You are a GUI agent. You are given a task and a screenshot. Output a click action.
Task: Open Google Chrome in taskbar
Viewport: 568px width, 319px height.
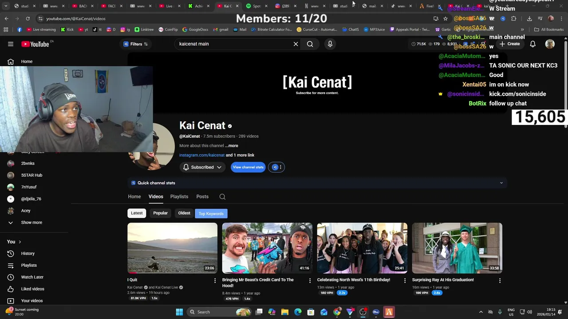(x=337, y=312)
